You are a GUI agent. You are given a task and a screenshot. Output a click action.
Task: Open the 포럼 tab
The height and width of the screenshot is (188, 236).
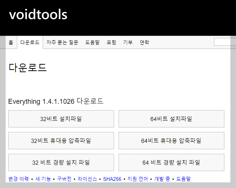[111, 42]
